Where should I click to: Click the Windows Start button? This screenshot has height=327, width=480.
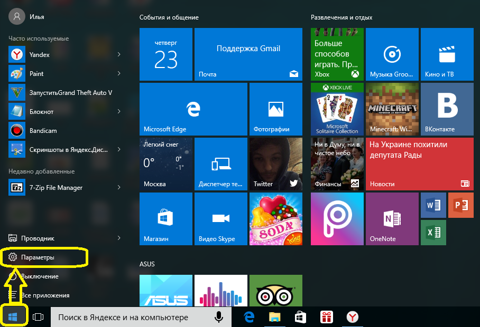(x=13, y=317)
